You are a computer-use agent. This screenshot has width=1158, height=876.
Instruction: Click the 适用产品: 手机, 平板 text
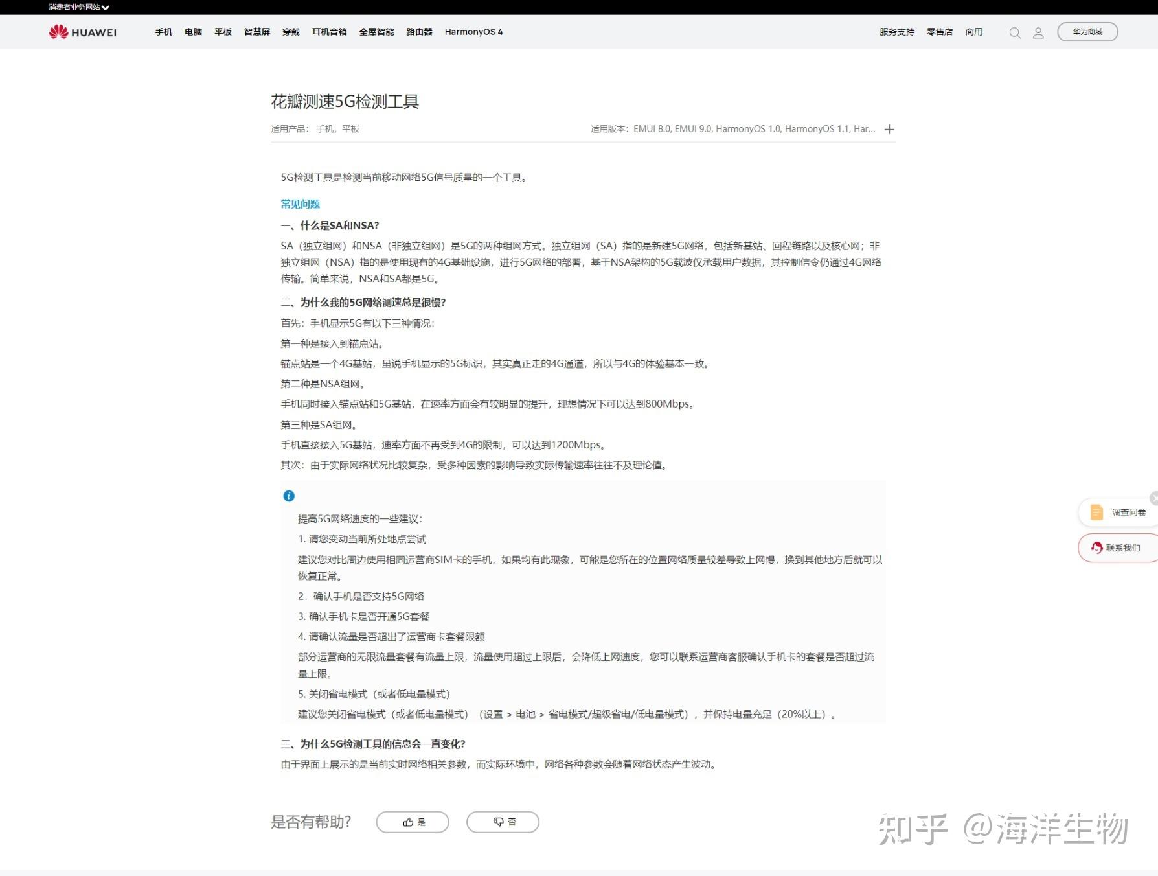[x=315, y=129]
